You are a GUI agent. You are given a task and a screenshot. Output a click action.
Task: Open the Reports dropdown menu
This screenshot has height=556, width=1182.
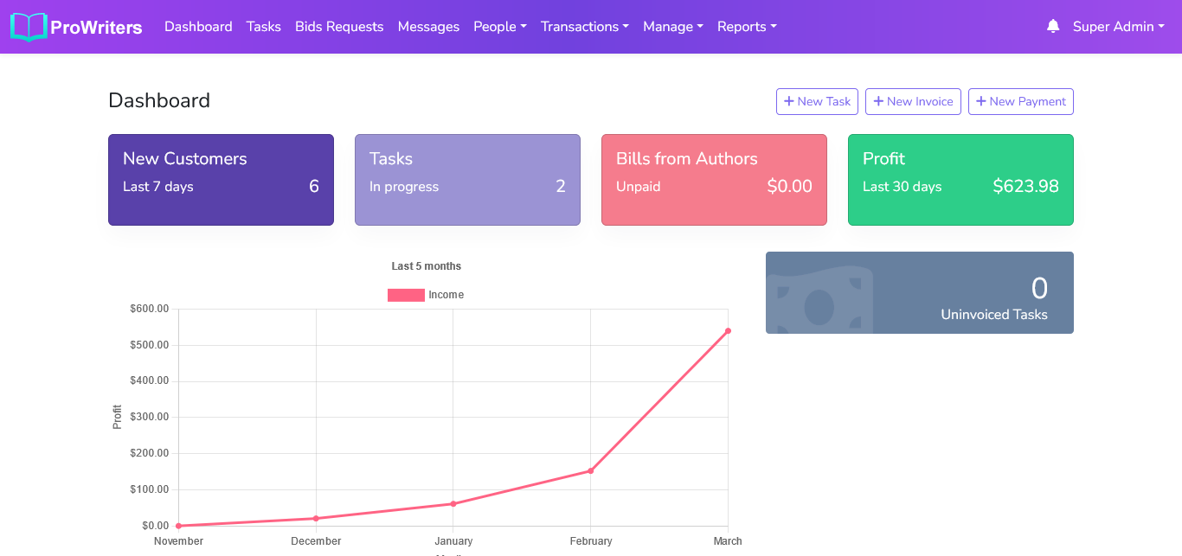coord(746,27)
